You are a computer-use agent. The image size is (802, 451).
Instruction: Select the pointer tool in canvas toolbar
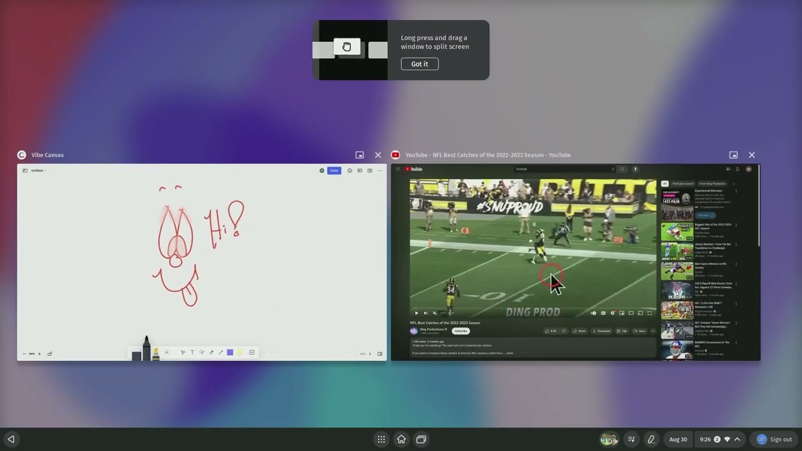point(182,353)
